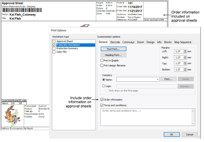
Task: Select the Stop Sequence tab
Action: coord(183,42)
